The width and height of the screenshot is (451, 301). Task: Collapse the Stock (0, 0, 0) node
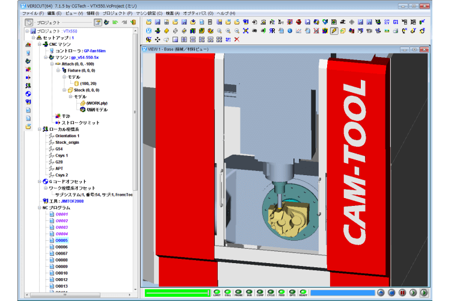point(64,90)
